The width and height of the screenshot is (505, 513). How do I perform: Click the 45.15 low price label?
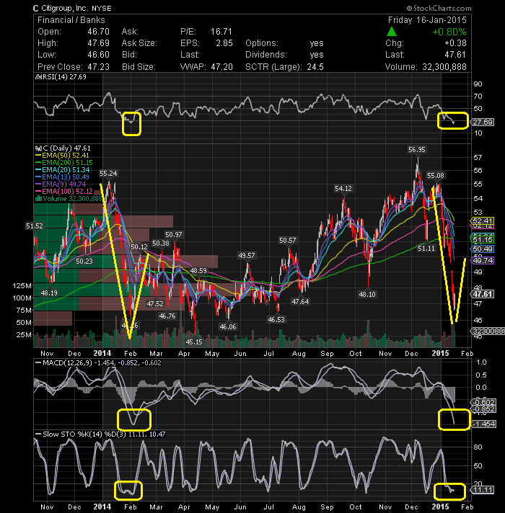tap(194, 342)
